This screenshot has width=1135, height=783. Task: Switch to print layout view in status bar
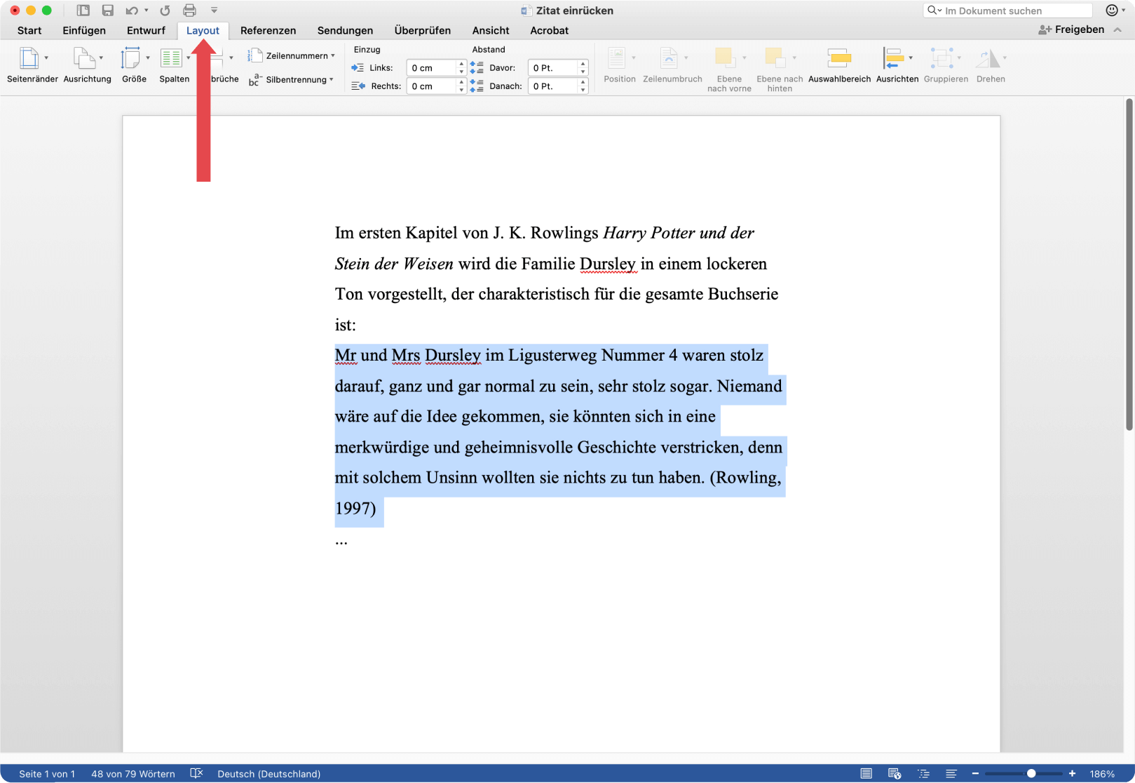click(866, 773)
